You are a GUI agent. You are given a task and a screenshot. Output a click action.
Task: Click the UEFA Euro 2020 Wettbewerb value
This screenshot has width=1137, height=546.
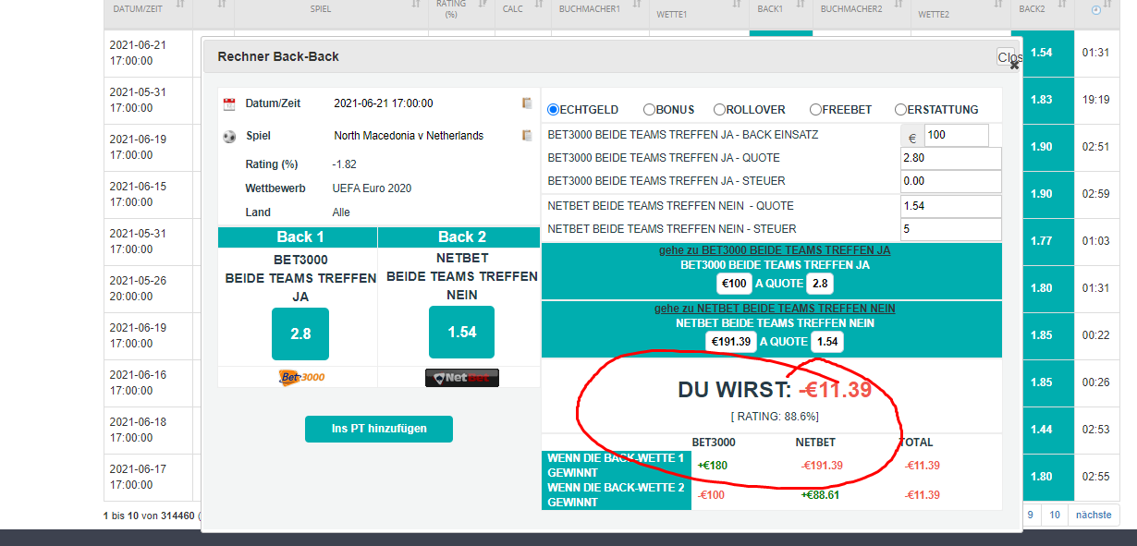(x=373, y=188)
